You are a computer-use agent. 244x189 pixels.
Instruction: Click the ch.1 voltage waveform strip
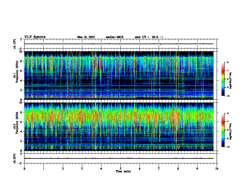point(120,44)
